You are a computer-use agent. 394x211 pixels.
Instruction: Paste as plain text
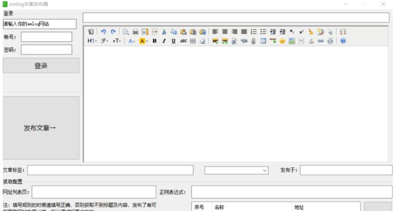193,32
